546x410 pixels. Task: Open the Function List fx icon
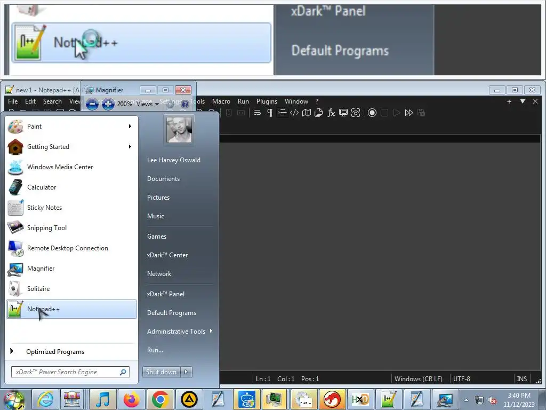331,113
